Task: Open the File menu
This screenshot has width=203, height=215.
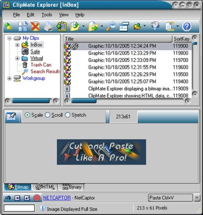Action: pos(16,15)
